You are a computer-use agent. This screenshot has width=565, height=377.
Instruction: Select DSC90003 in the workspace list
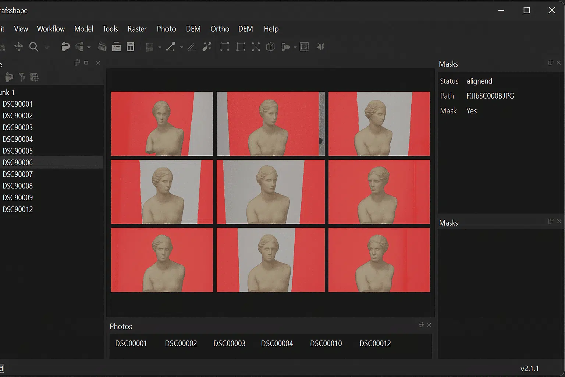17,127
